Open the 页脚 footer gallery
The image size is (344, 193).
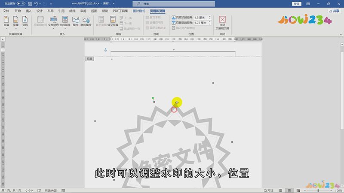pos(16,22)
